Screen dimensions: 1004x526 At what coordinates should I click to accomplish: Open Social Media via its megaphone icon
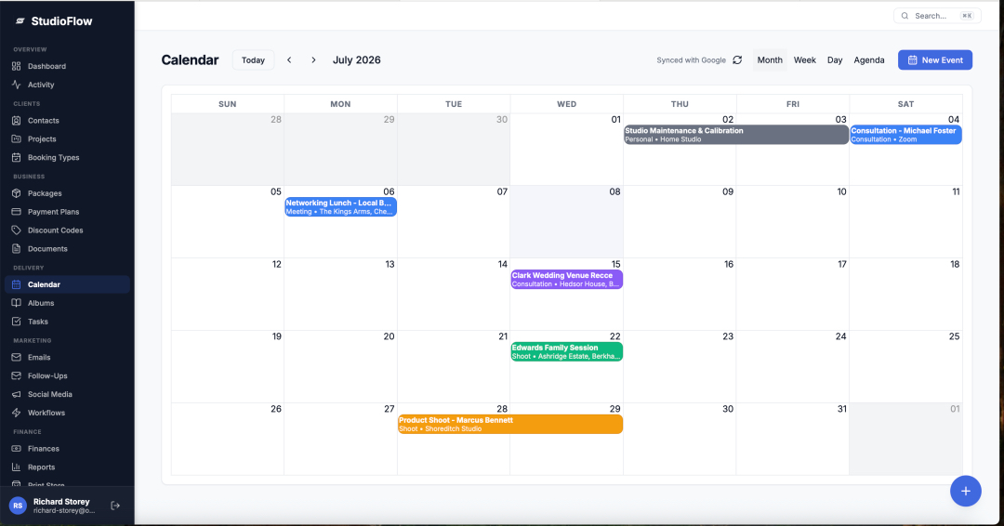(17, 395)
